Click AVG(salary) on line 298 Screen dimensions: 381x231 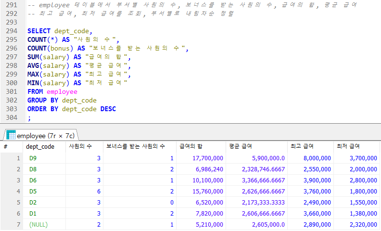(49, 65)
